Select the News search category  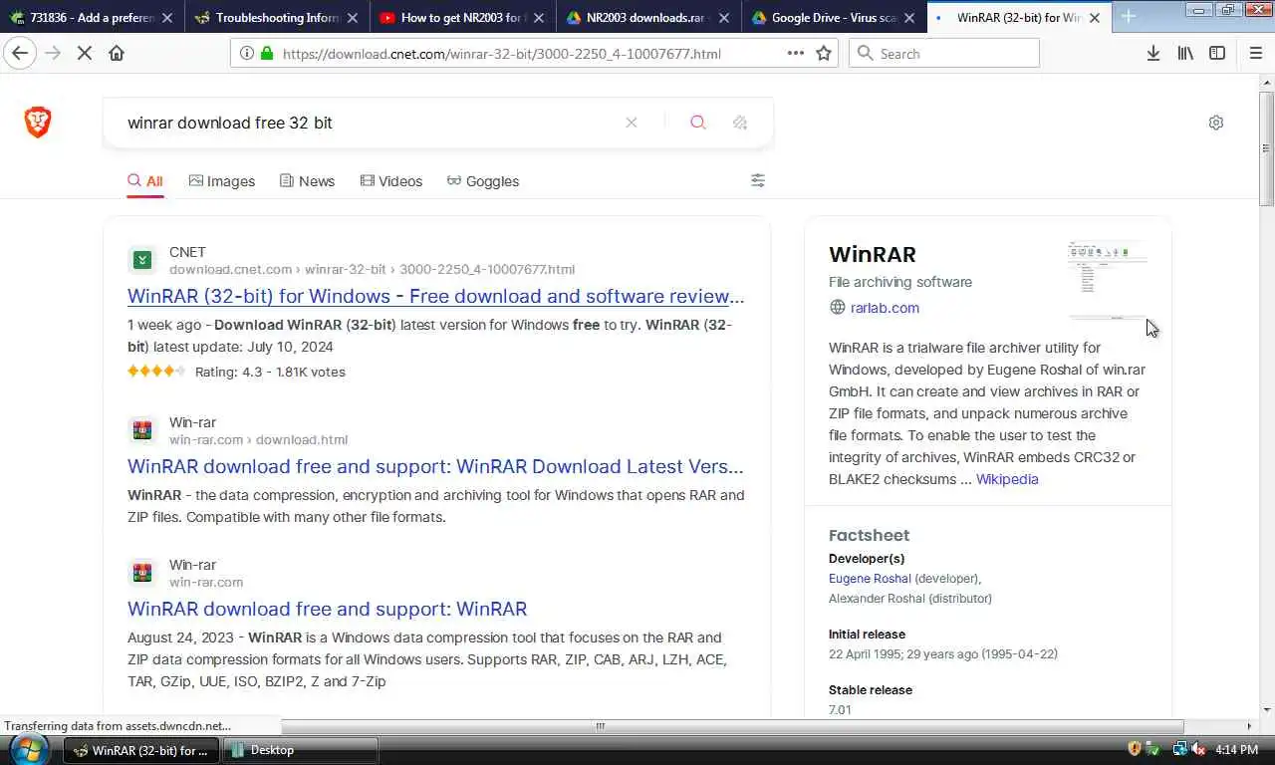(x=307, y=181)
